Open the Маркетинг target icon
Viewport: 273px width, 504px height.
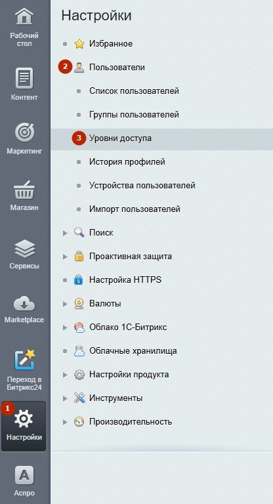tap(24, 133)
